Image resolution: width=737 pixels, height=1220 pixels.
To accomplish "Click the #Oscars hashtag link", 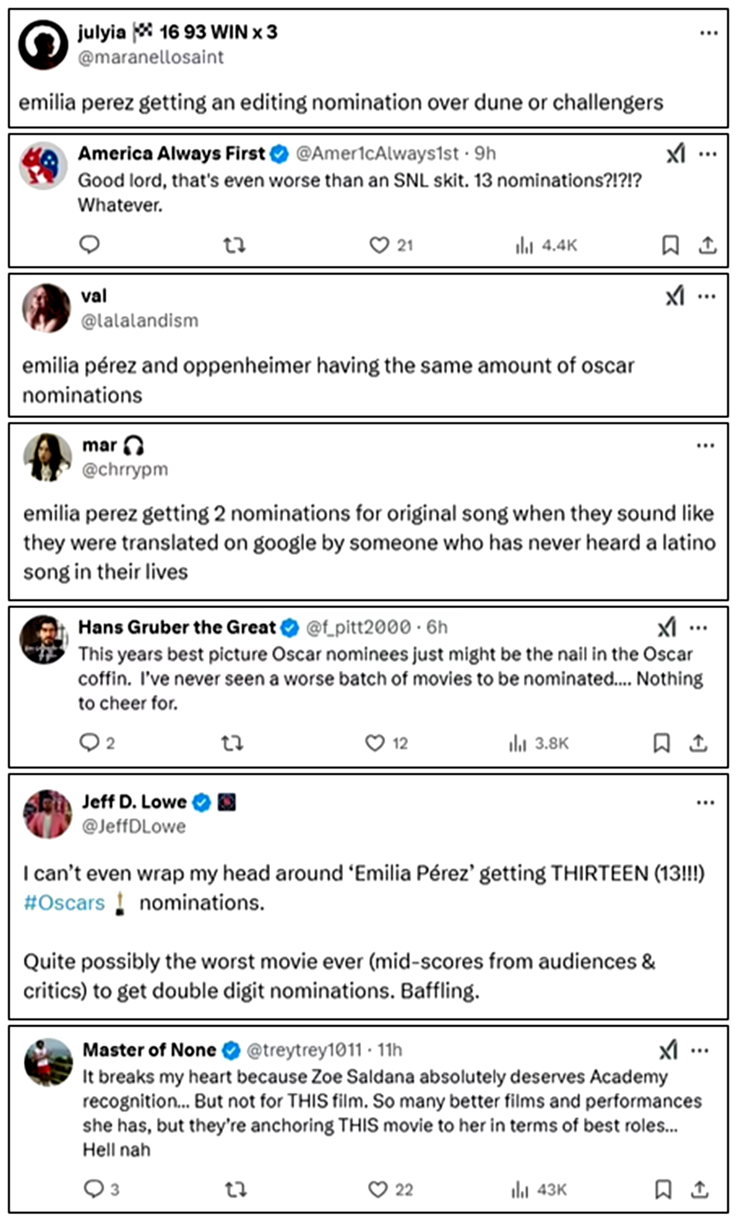I will (x=64, y=903).
